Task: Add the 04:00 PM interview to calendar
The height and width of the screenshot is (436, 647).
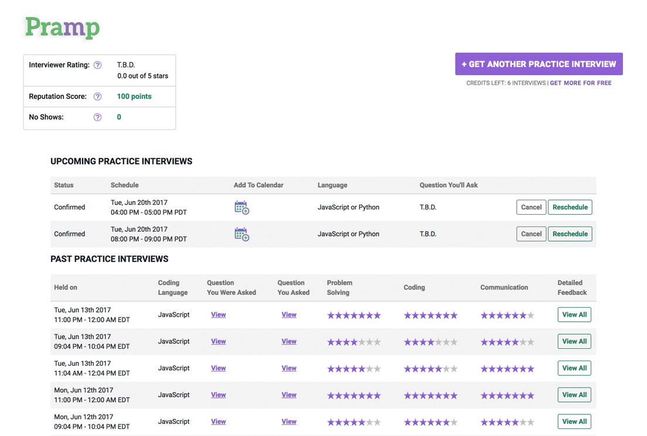Action: click(x=241, y=207)
